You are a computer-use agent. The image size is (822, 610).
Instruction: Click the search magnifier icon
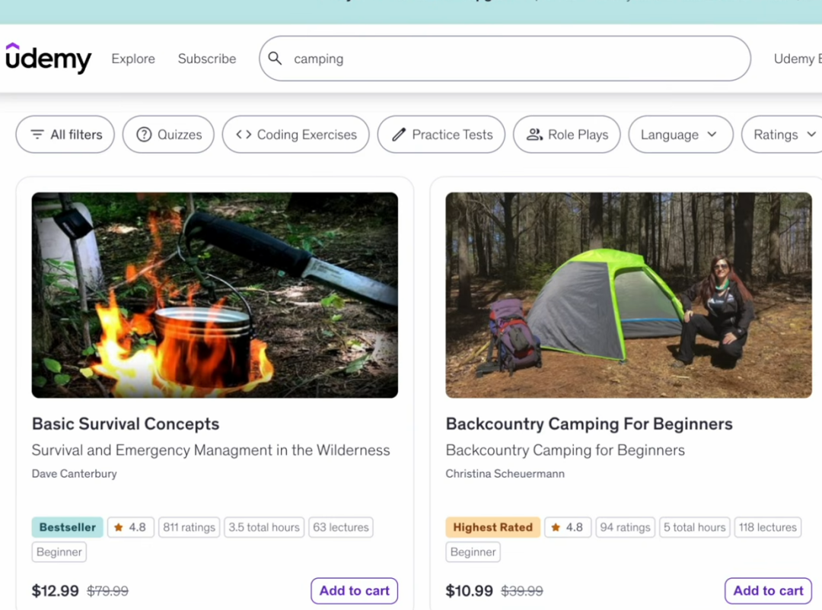pos(276,59)
